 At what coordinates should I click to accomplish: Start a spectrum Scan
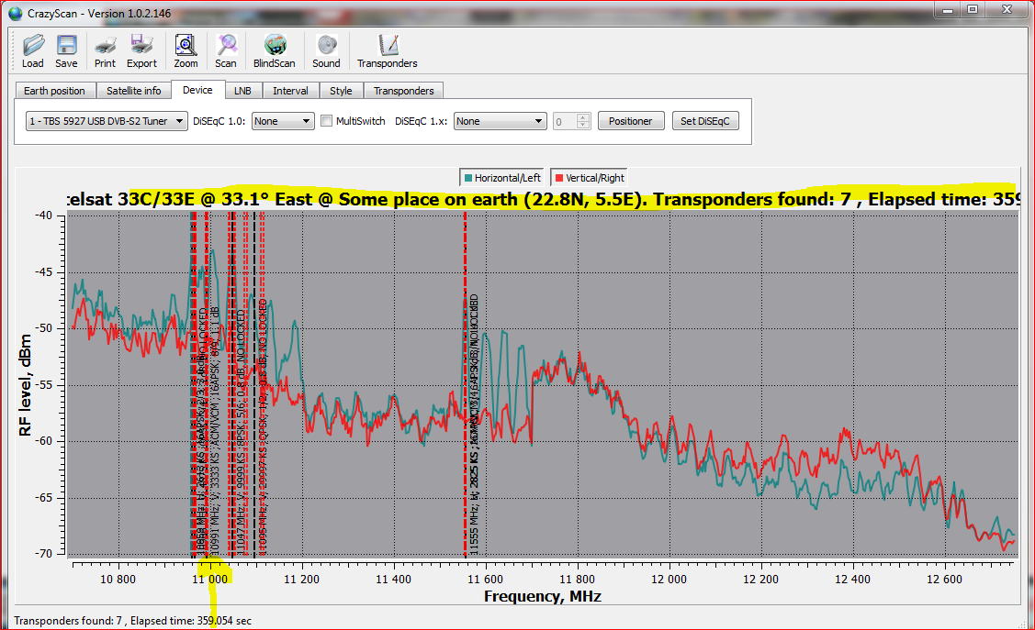226,46
